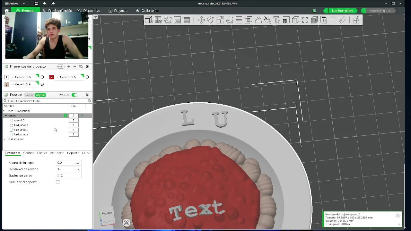Click the object search field
The image size is (411, 231).
pyautogui.click(x=48, y=101)
